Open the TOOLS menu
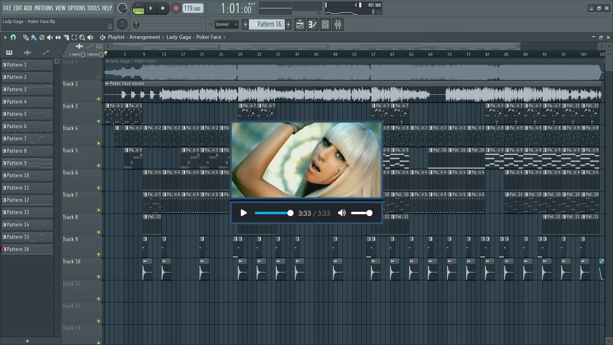Image resolution: width=613 pixels, height=345 pixels. tap(93, 8)
